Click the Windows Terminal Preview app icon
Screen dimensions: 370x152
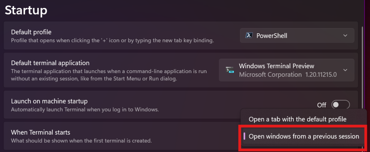pyautogui.click(x=229, y=70)
